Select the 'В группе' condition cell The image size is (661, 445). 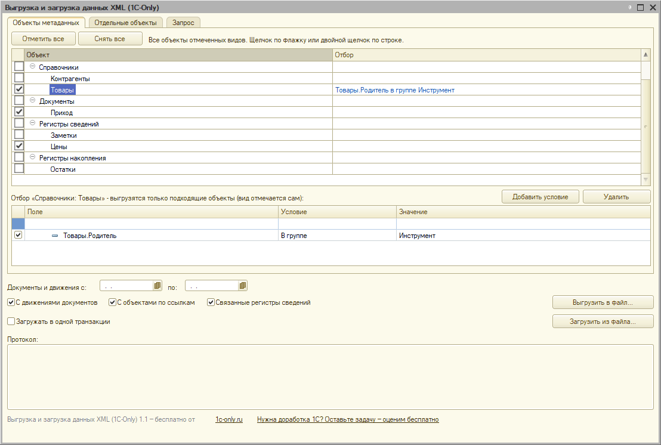[x=337, y=236]
